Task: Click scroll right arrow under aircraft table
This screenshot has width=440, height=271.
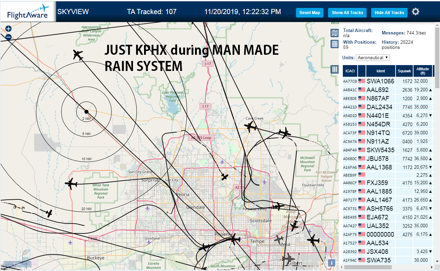Action: 432,267
